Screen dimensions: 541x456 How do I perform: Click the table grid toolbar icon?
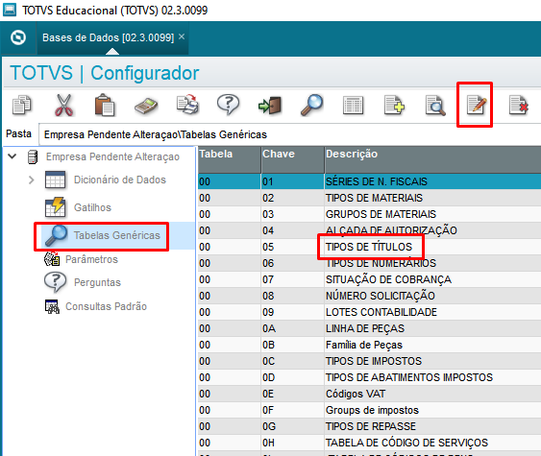point(353,106)
